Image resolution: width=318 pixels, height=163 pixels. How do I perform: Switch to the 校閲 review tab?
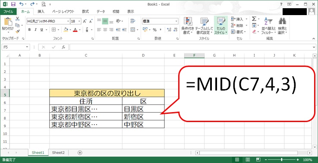116,12
